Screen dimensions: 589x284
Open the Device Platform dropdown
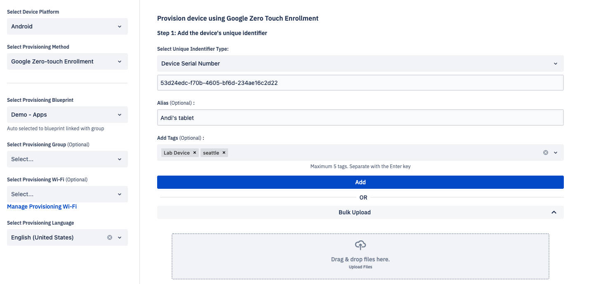[67, 26]
